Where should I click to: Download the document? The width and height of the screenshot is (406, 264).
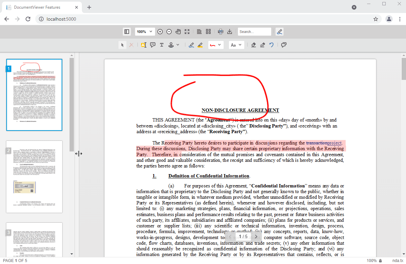(x=229, y=32)
